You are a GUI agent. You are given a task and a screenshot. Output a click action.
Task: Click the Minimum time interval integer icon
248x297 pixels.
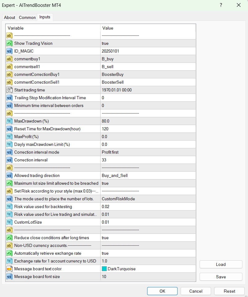pyautogui.click(x=9, y=105)
